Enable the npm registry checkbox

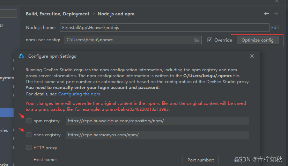(29, 121)
